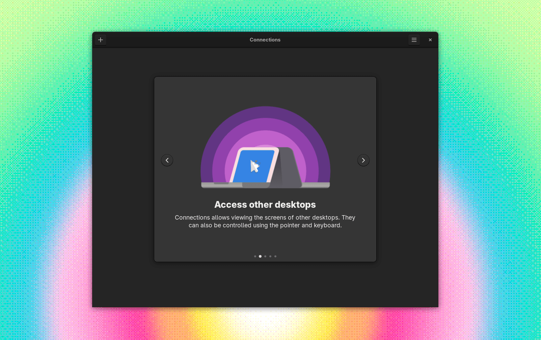Close the Connections window

tap(430, 40)
